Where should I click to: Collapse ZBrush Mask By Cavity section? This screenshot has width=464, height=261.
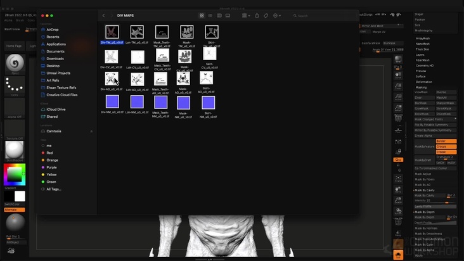point(425,190)
